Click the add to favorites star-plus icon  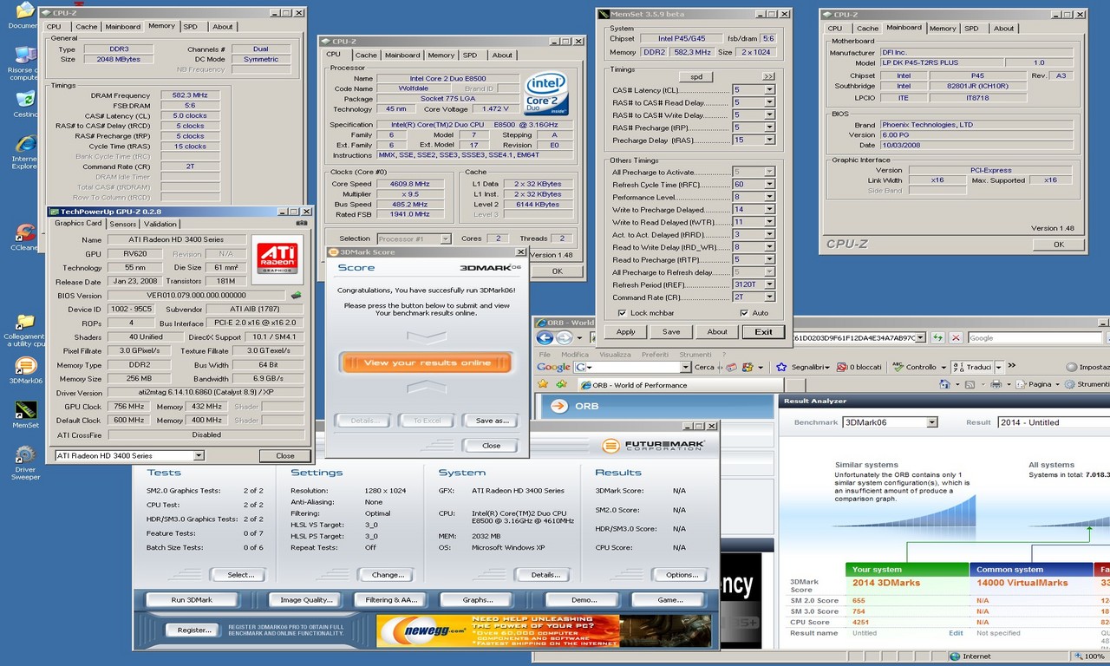[561, 384]
